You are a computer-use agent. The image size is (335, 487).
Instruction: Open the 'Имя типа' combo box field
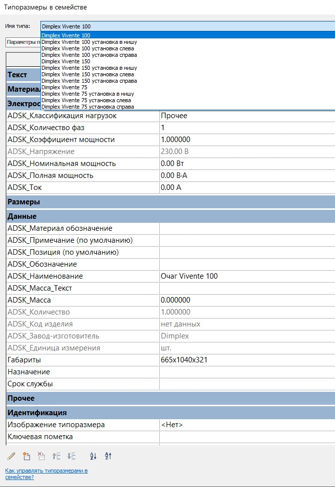click(x=188, y=26)
